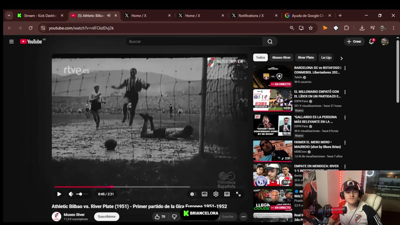Adjust the video volume slider
The image size is (400, 225).
coord(82,194)
